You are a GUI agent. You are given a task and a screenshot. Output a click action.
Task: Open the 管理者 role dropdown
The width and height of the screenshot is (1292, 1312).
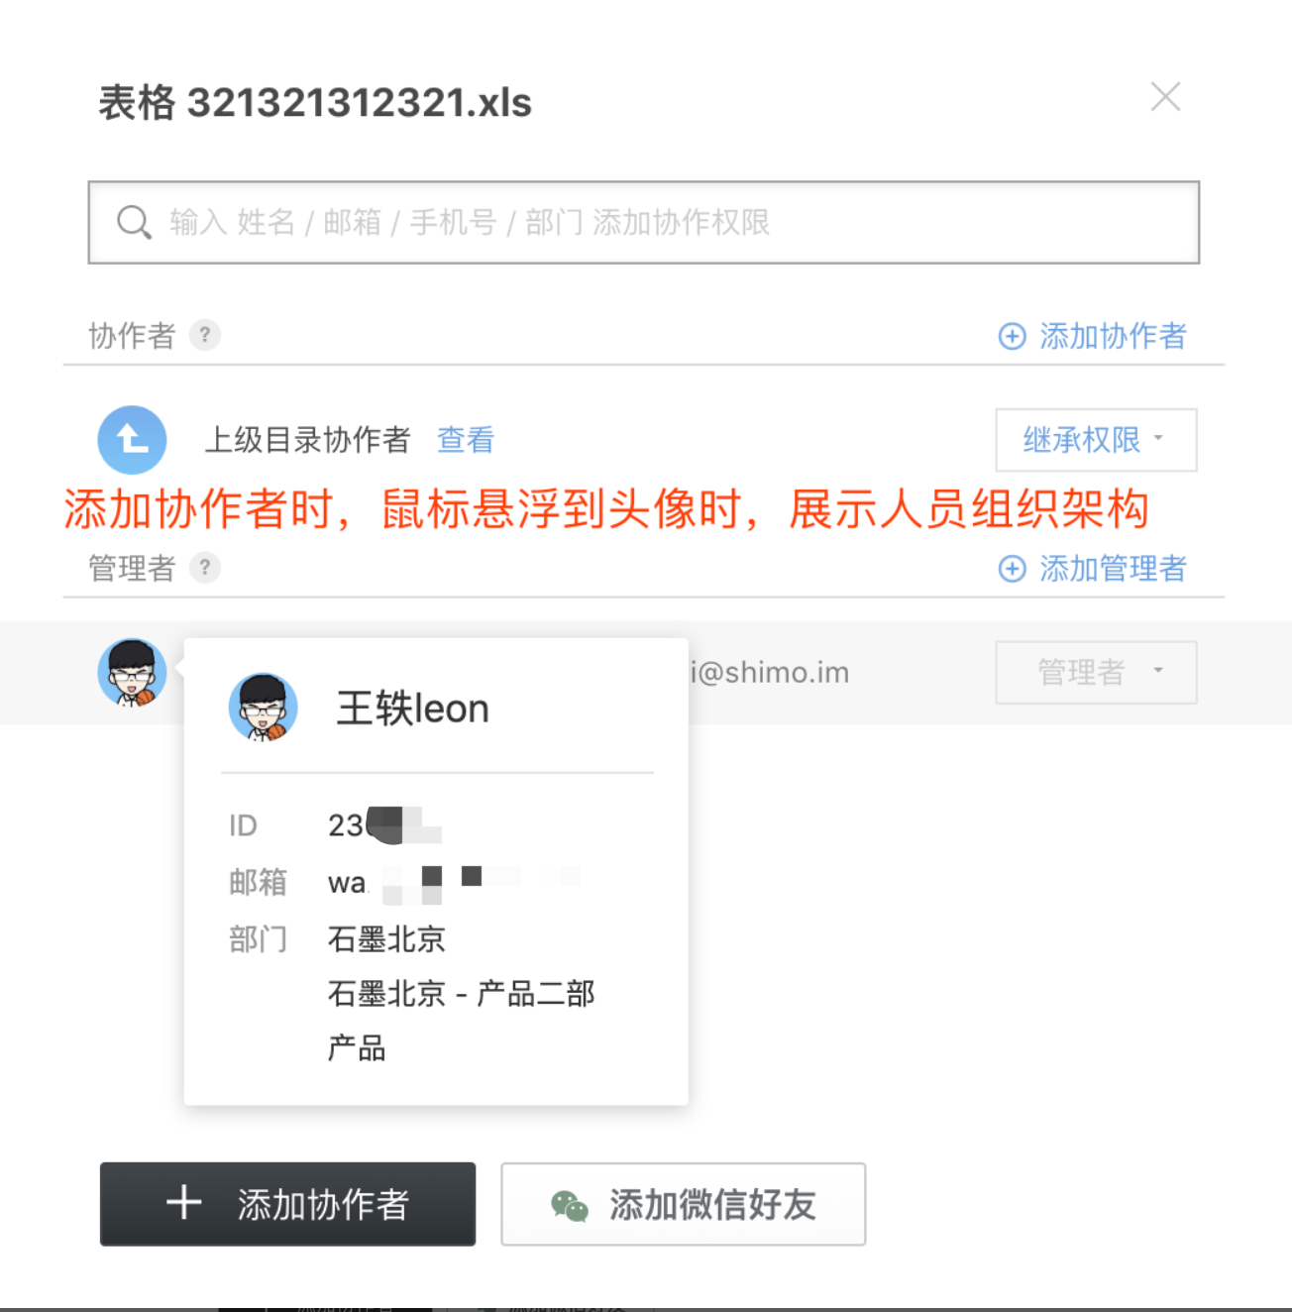tap(1096, 673)
